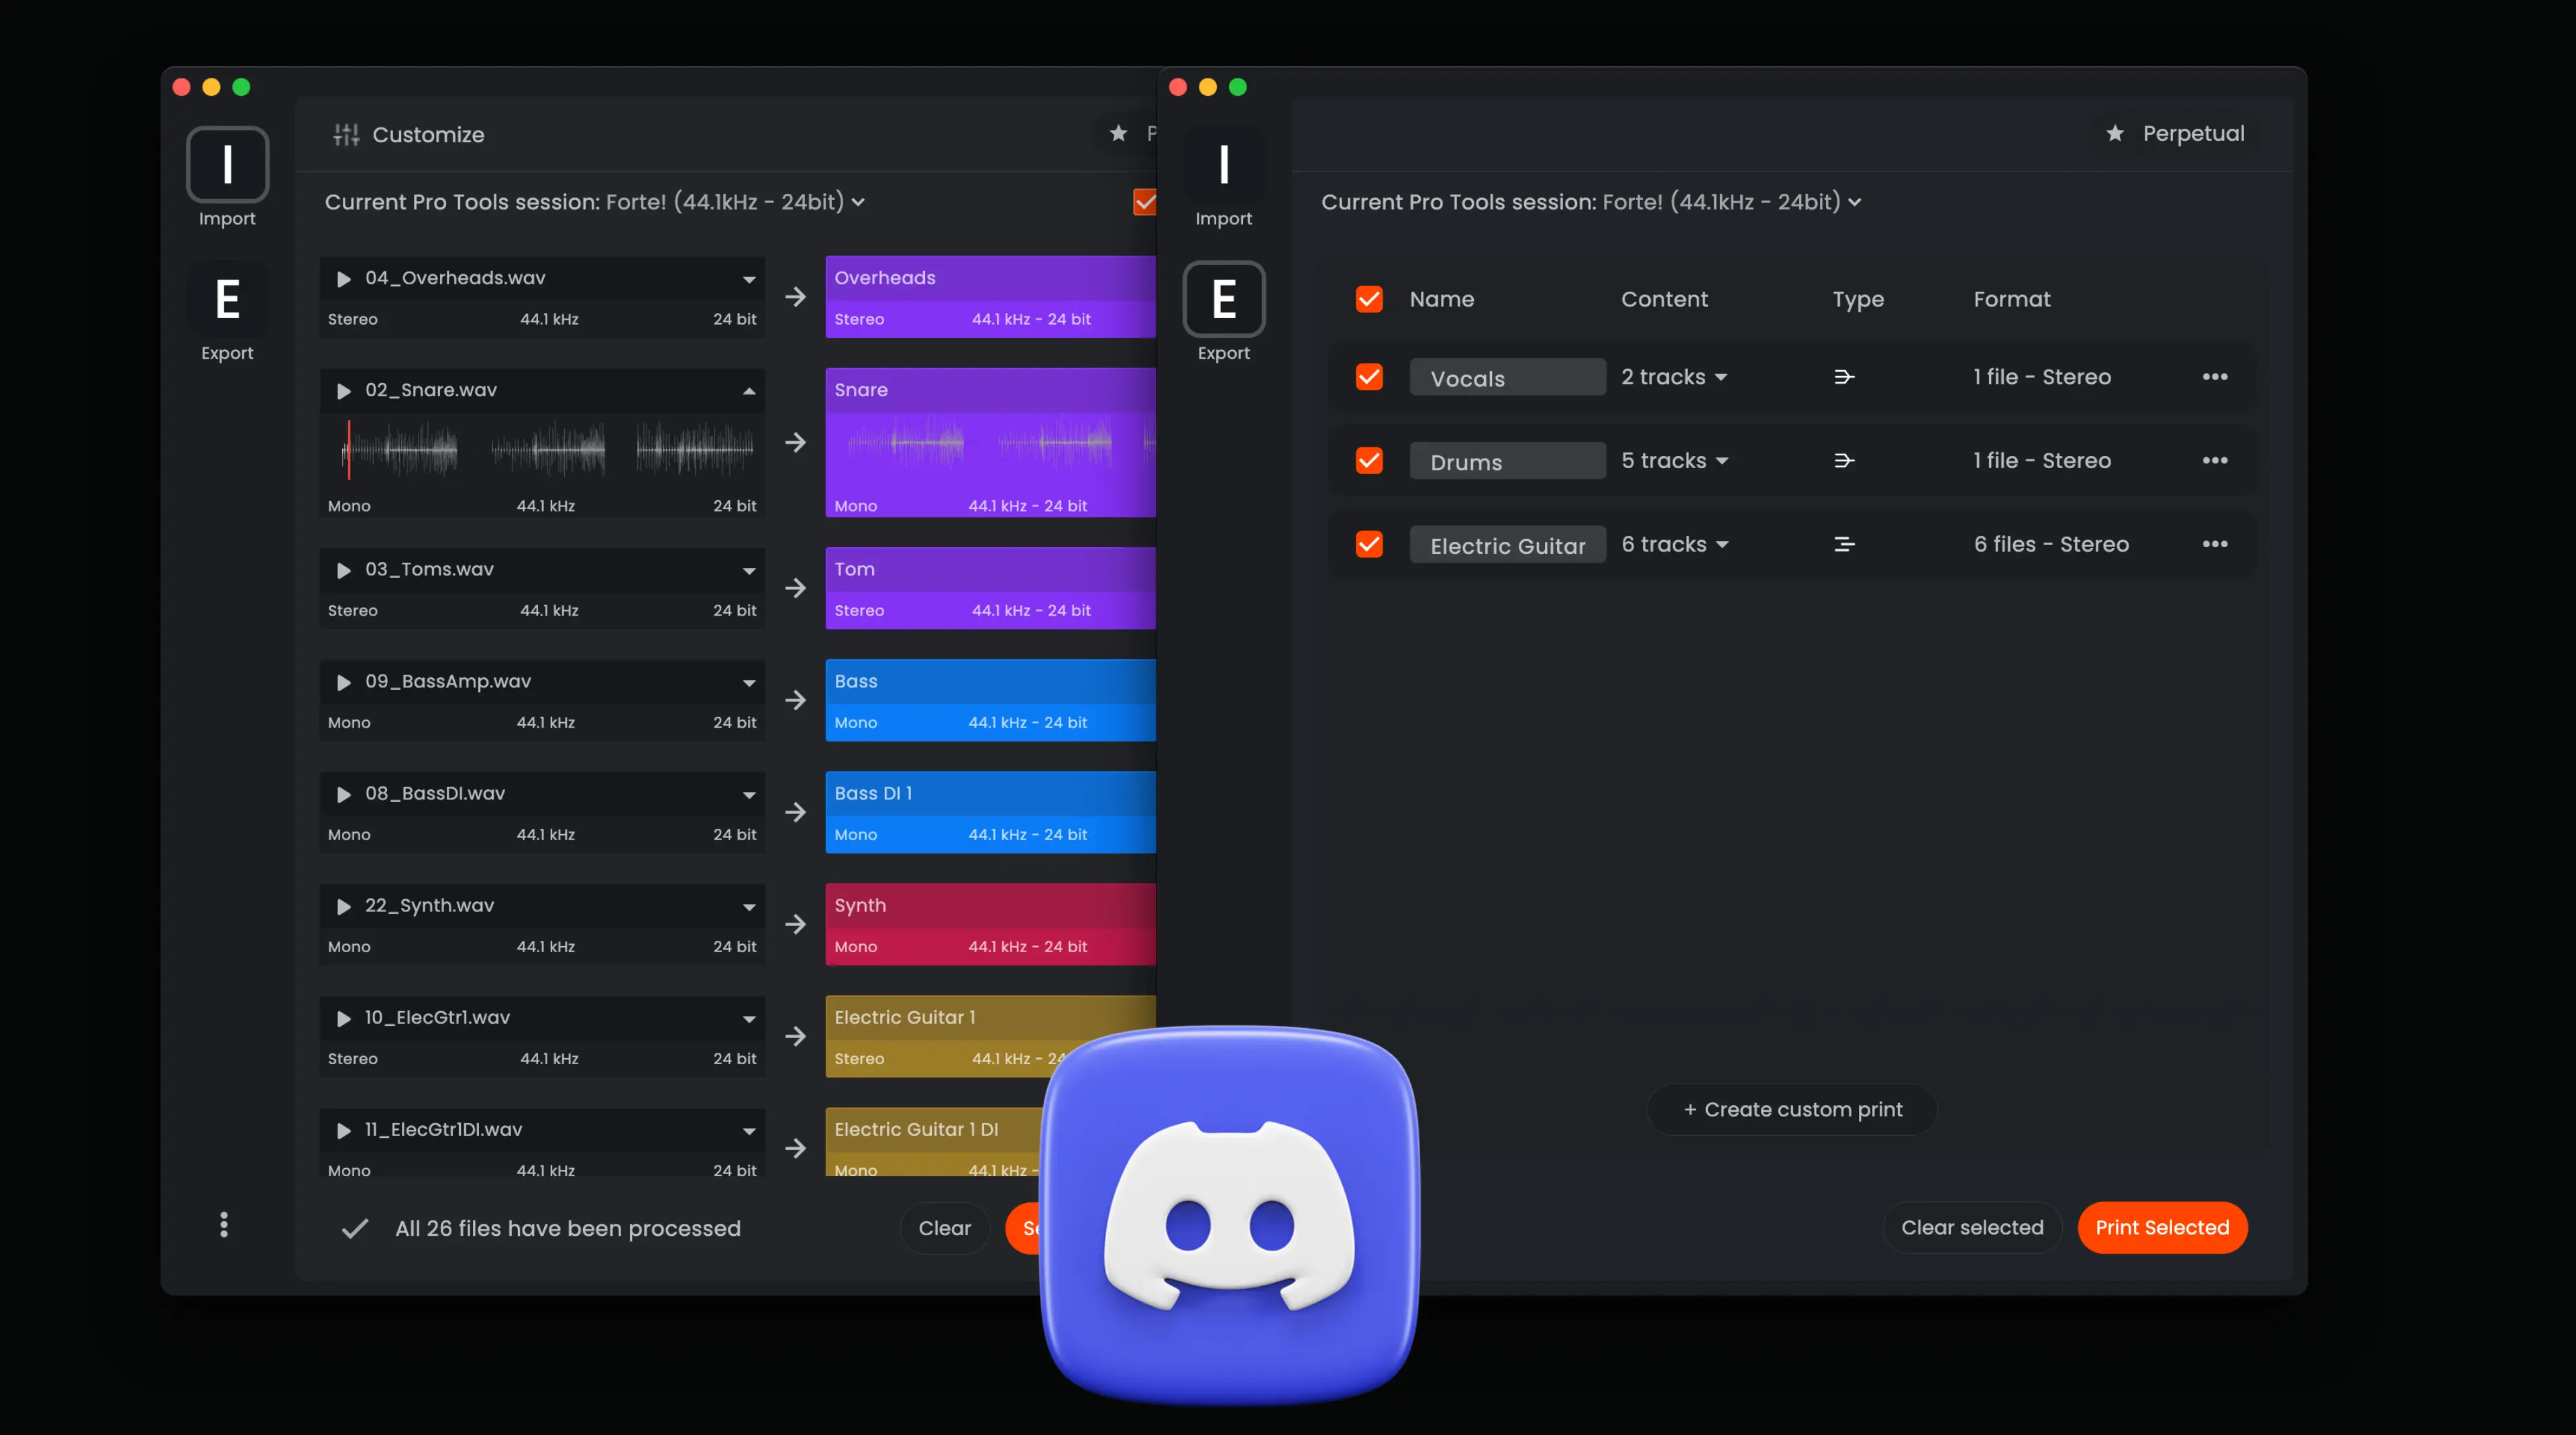Viewport: 2576px width, 1435px height.
Task: Collapse the 02_Snare.wav waveform view
Action: pyautogui.click(x=749, y=391)
